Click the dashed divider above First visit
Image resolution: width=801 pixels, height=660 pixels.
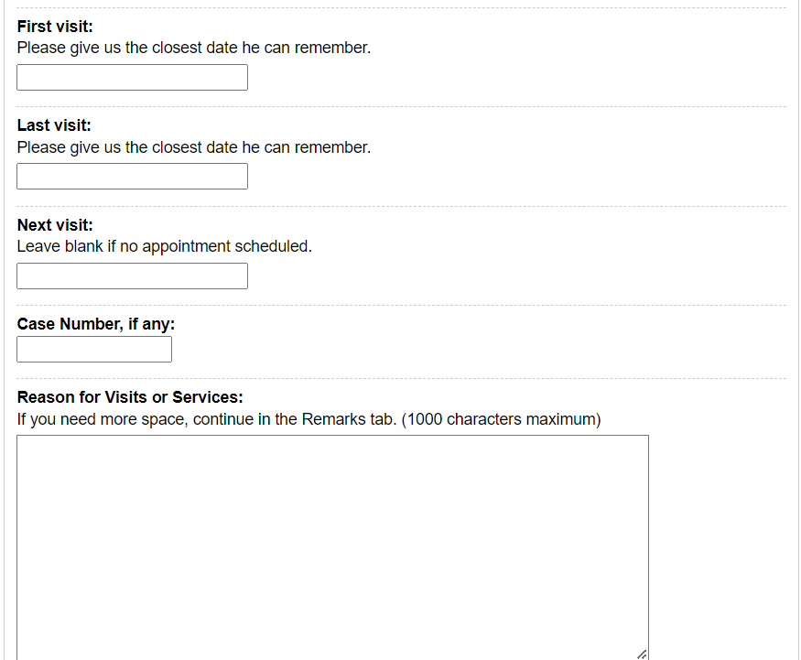point(401,7)
